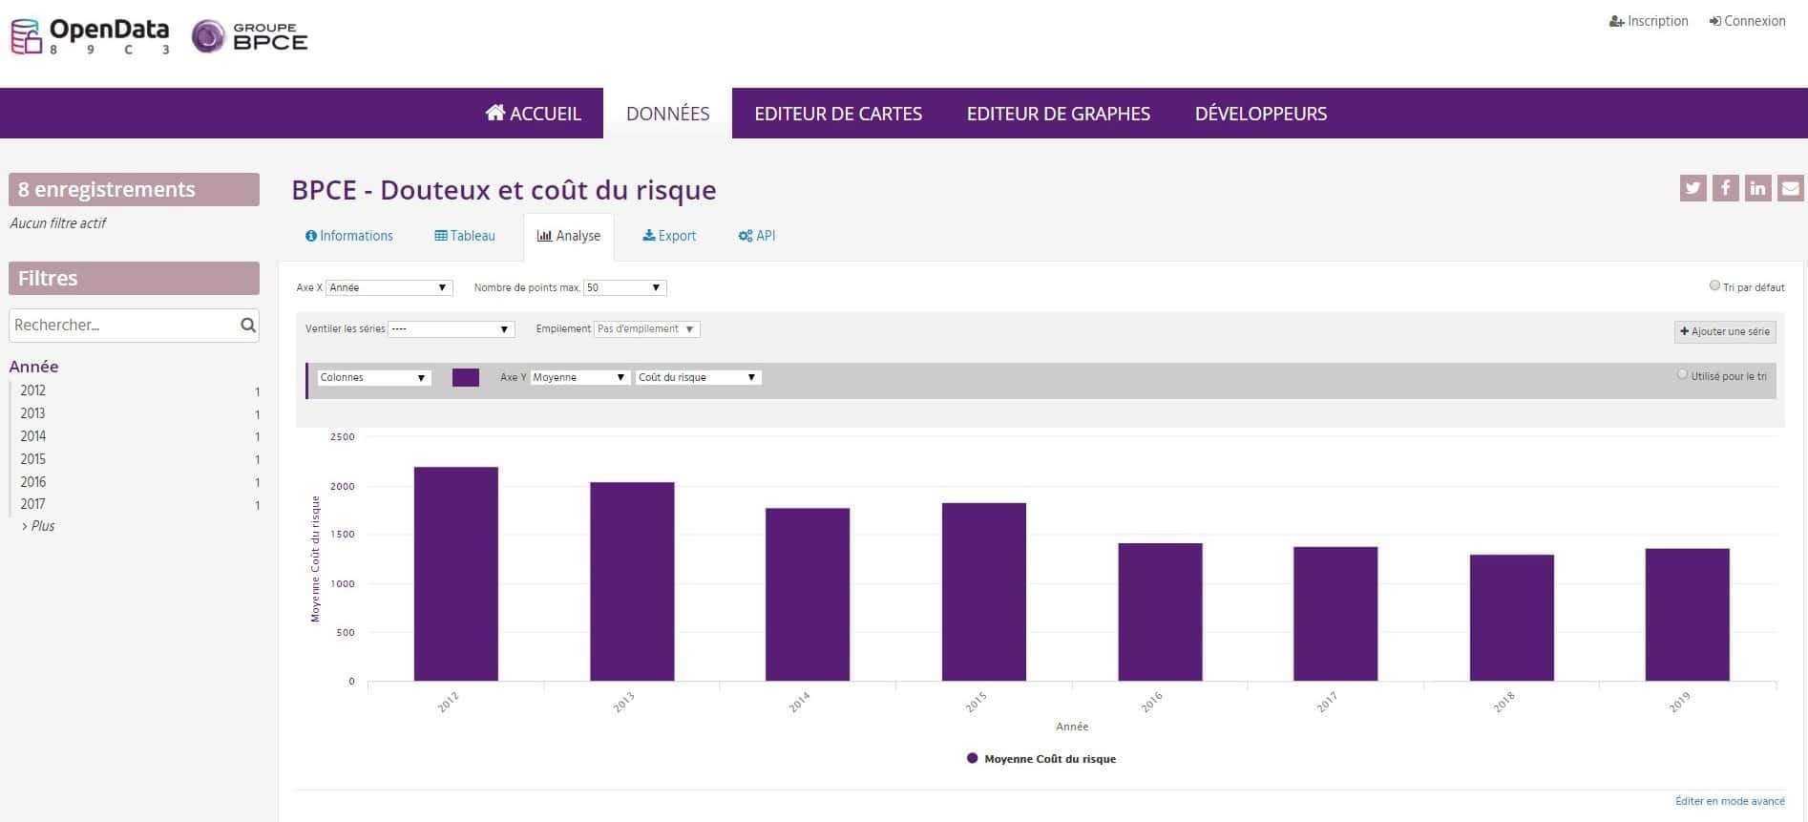The width and height of the screenshot is (1808, 822).
Task: Click the purple series color swatch
Action: pos(466,378)
